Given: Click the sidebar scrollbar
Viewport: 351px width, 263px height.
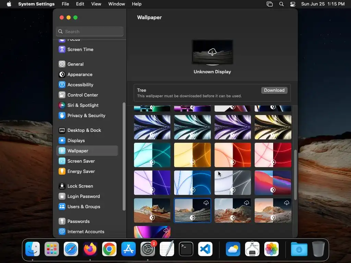Looking at the screenshot, I should pyautogui.click(x=124, y=156).
